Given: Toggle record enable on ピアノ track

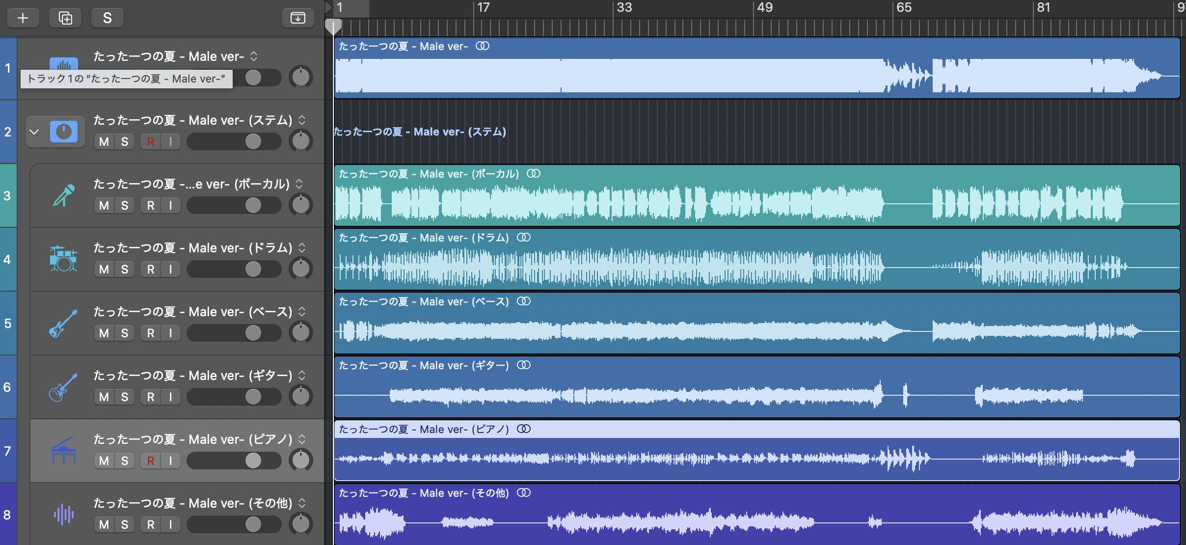Looking at the screenshot, I should click(151, 461).
